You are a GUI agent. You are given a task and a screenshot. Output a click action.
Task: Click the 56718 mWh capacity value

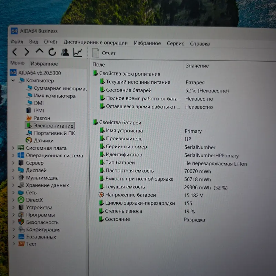coord(197,179)
